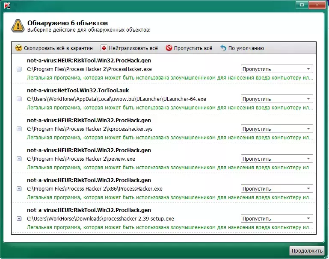Click path ending processhacker-2.39-setup.exe
Screen dimensions: 329x259
tap(101, 219)
